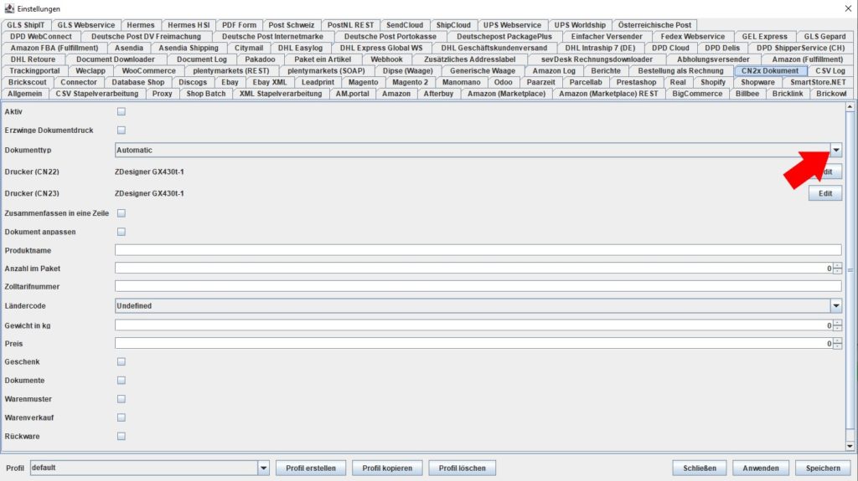
Task: Open the Hermes HSI tab
Action: coord(189,25)
